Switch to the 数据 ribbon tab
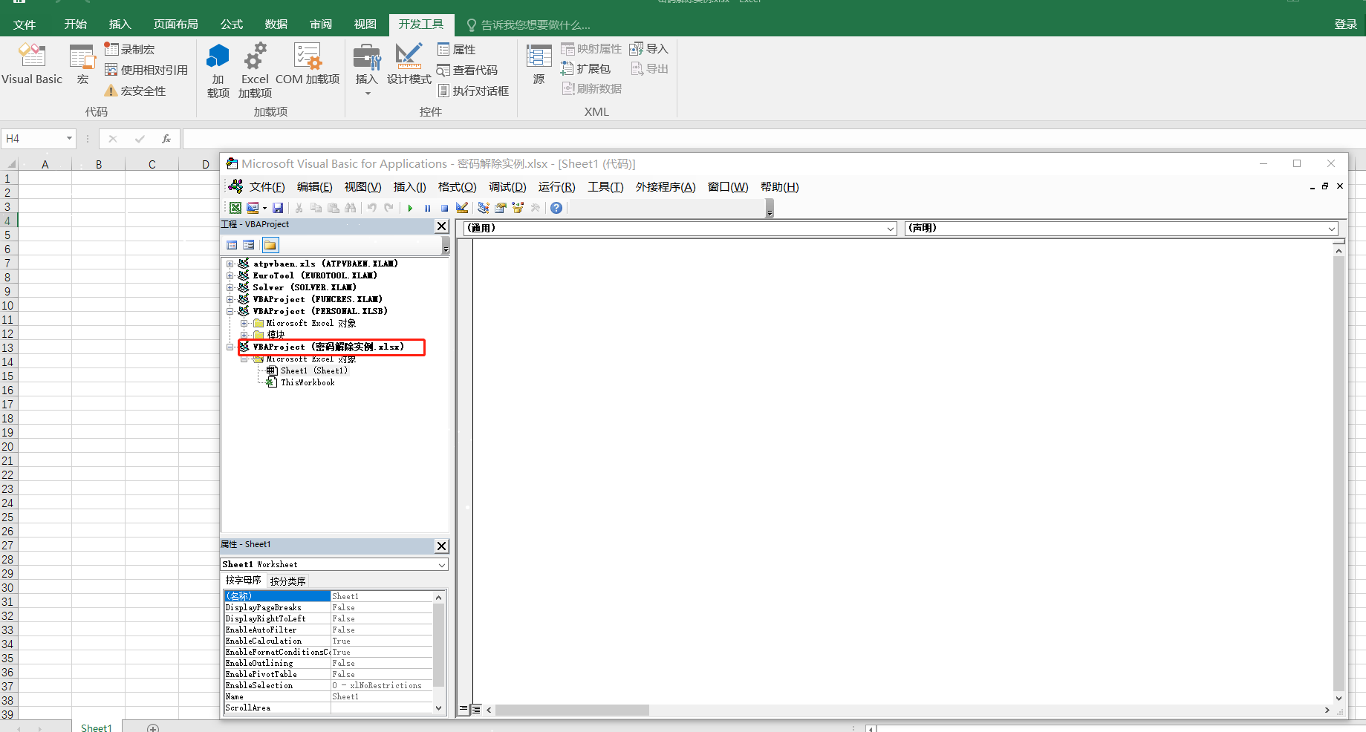This screenshot has width=1366, height=732. (276, 24)
